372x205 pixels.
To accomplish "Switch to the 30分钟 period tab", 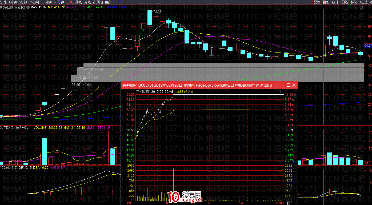I will click(46, 2).
